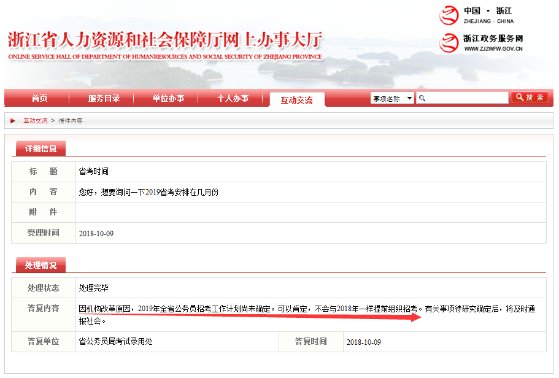Click WWW.ZJZWFW.GOV.CN link text
Image resolution: width=559 pixels, height=378 pixels.
(x=493, y=48)
